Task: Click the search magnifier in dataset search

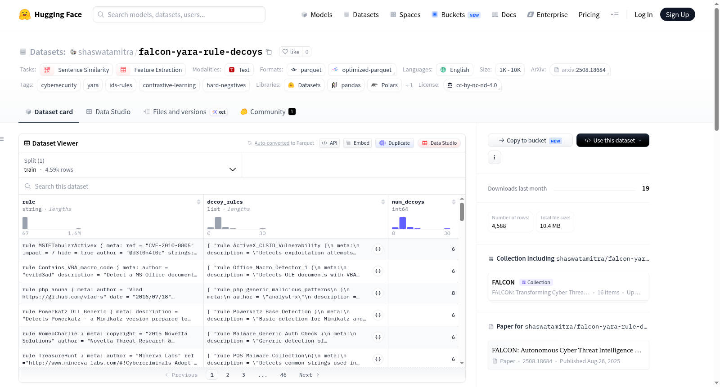Action: coord(28,186)
